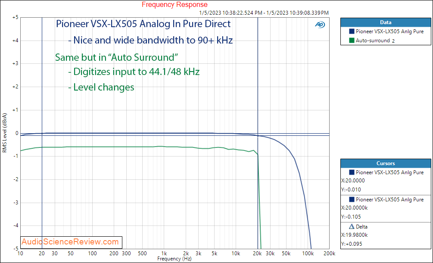The height and width of the screenshot is (263, 433).
Task: Click the -5 tick on the vertical axis
Action: point(15,248)
